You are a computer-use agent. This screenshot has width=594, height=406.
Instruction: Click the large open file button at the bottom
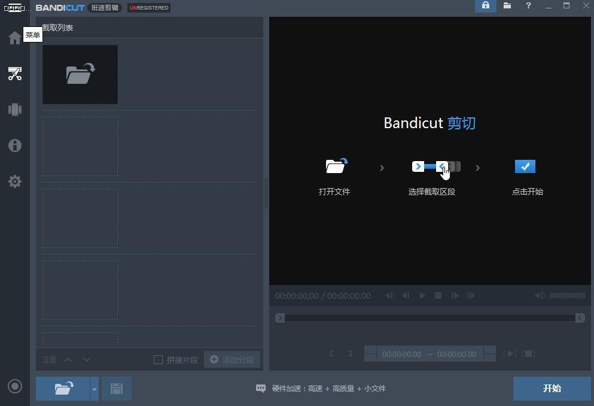(63, 389)
